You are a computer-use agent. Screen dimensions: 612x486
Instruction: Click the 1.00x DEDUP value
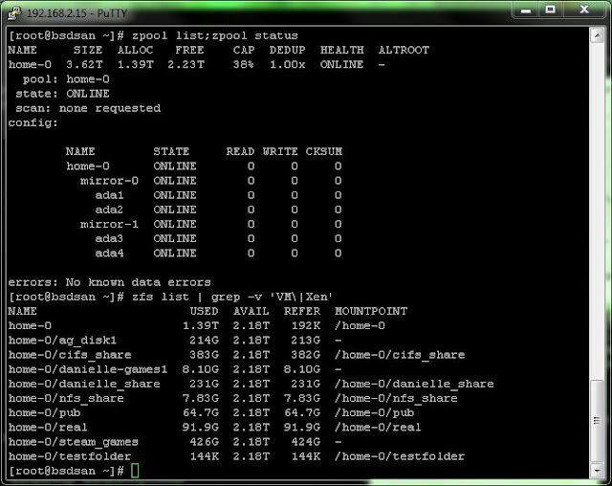tap(287, 64)
